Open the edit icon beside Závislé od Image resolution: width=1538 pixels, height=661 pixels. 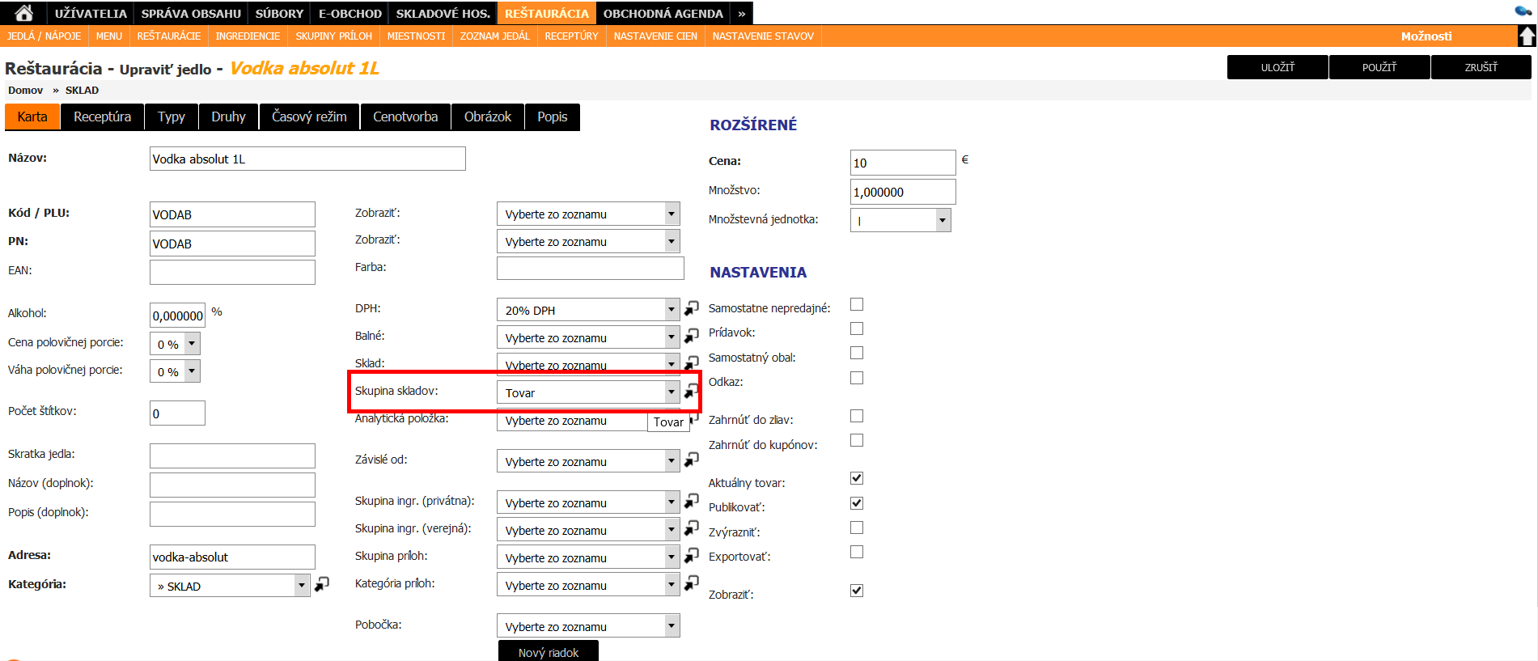[692, 460]
